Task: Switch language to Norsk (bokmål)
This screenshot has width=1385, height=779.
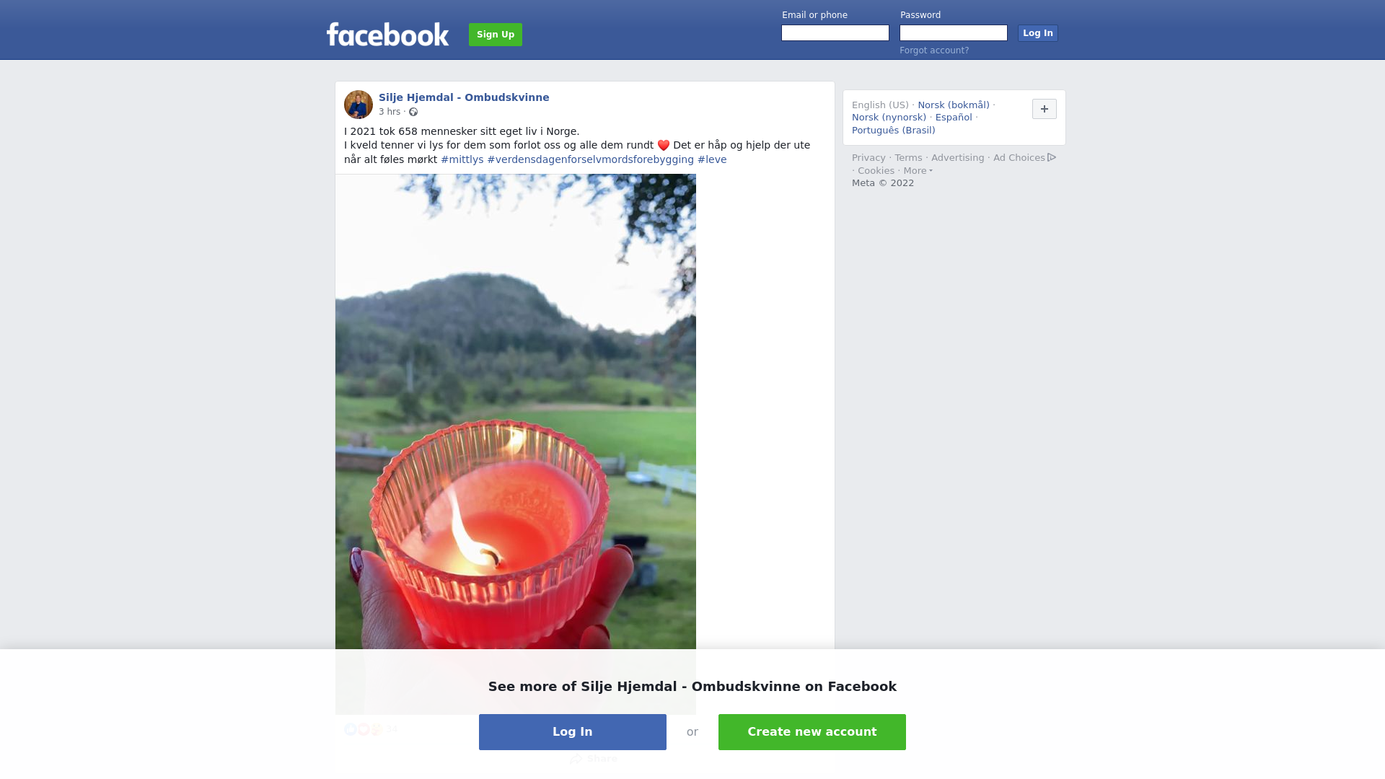Action: click(954, 105)
